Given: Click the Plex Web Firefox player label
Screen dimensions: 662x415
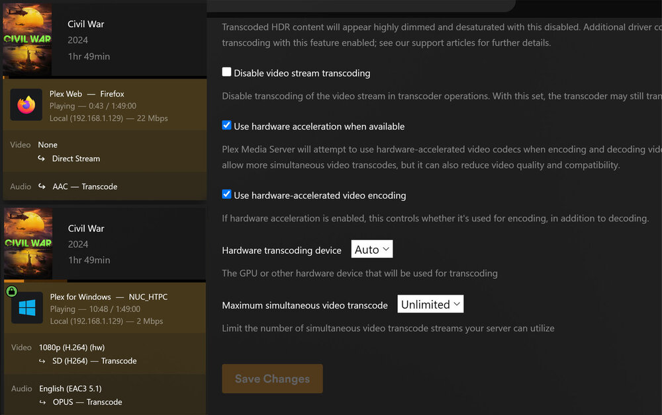Looking at the screenshot, I should (87, 94).
